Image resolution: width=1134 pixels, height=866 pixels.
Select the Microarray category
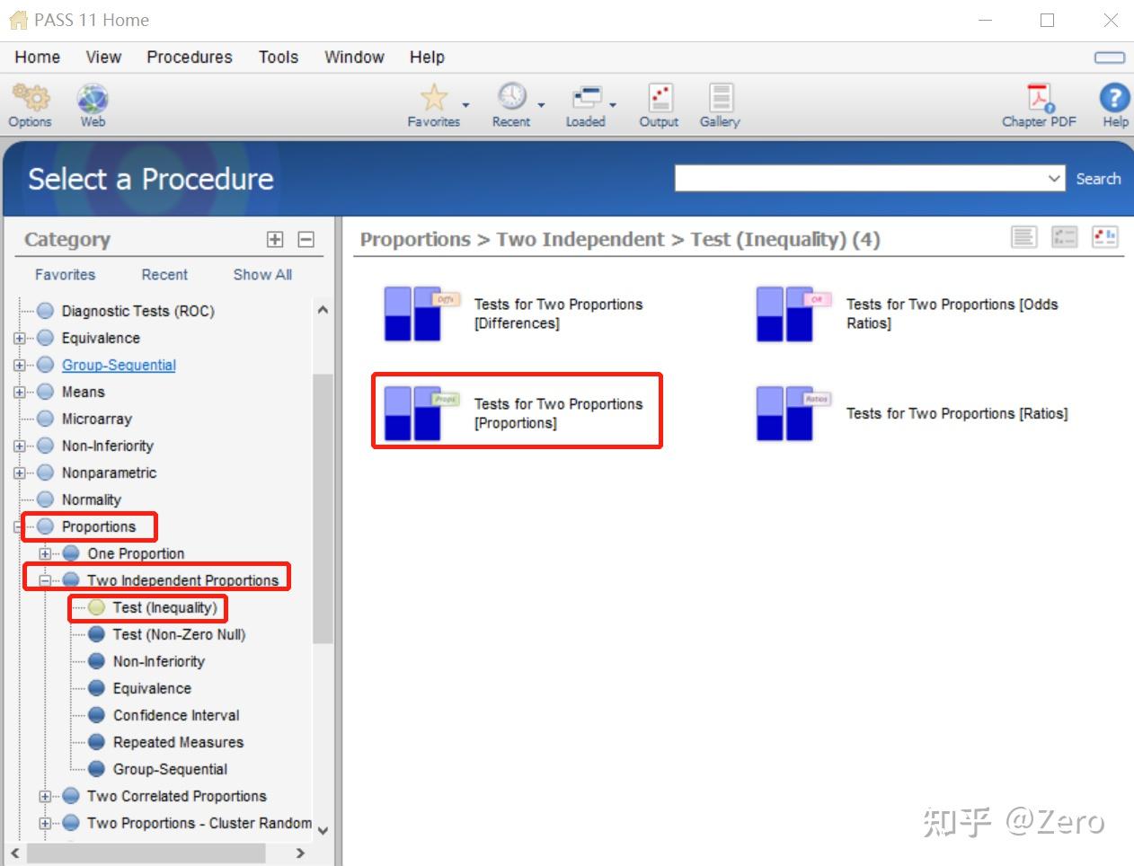pos(96,420)
